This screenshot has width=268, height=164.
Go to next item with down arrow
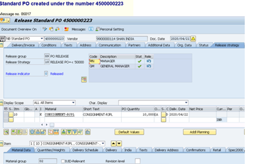pyautogui.click(x=119, y=143)
